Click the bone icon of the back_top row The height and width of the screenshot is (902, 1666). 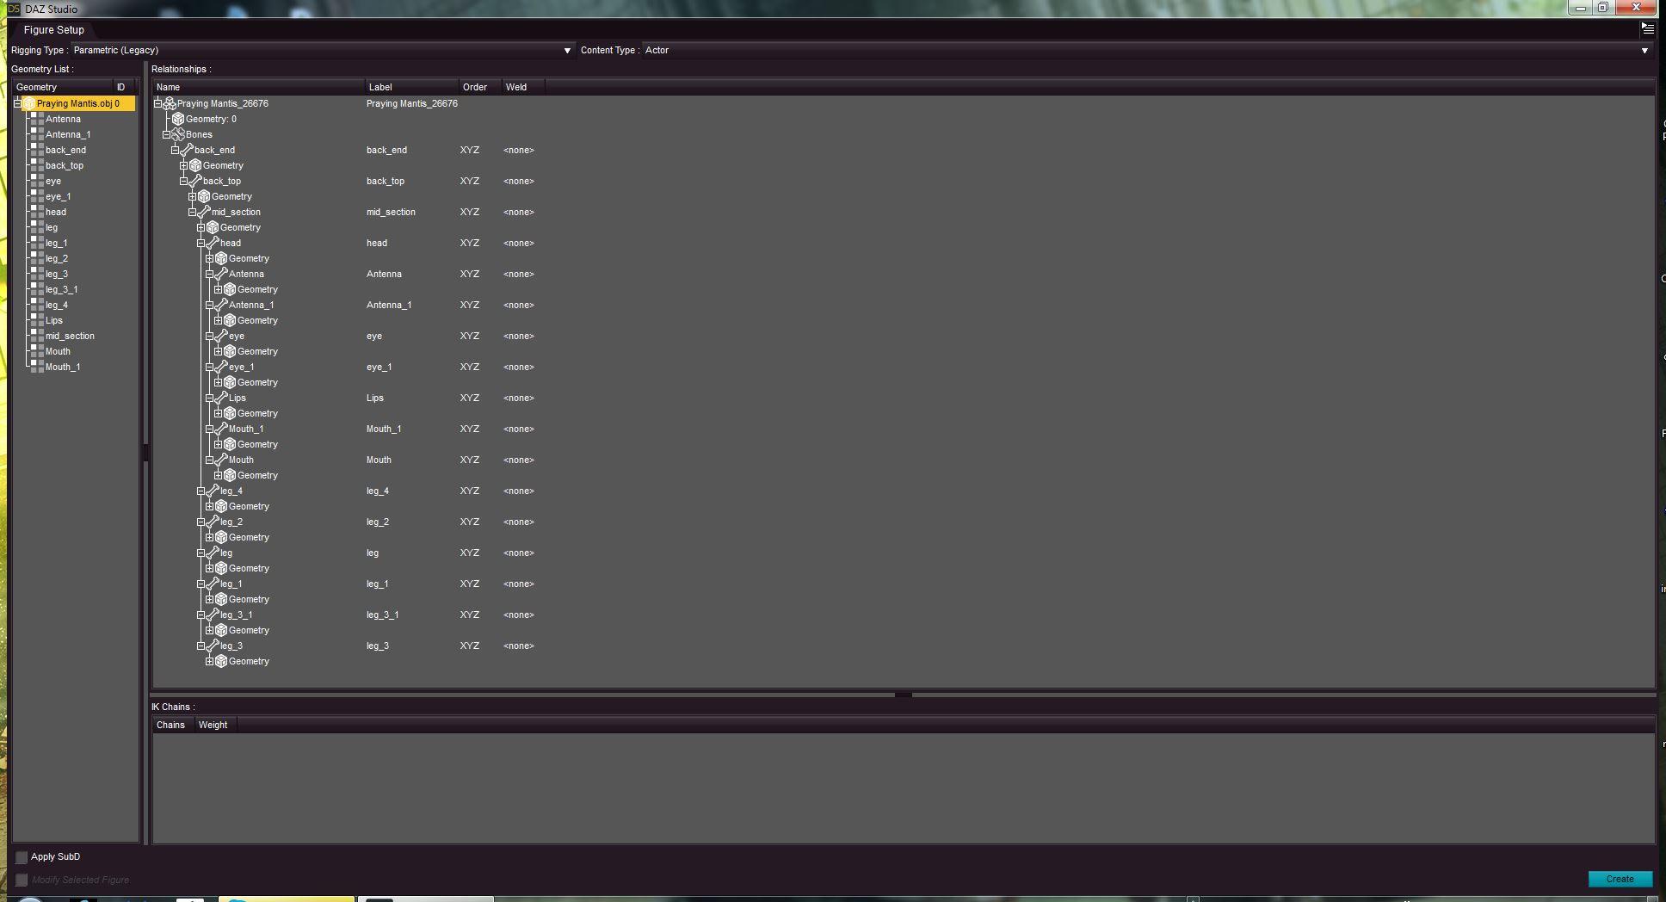click(x=195, y=181)
